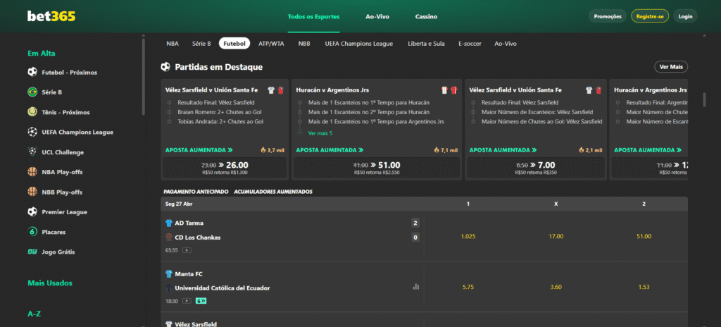Image resolution: width=721 pixels, height=327 pixels.
Task: Select the Ao-Vivo filter in sports row
Action: pyautogui.click(x=506, y=44)
